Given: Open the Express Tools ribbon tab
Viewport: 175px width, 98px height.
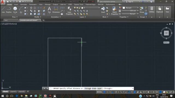Looking at the screenshot, I should (79, 4).
